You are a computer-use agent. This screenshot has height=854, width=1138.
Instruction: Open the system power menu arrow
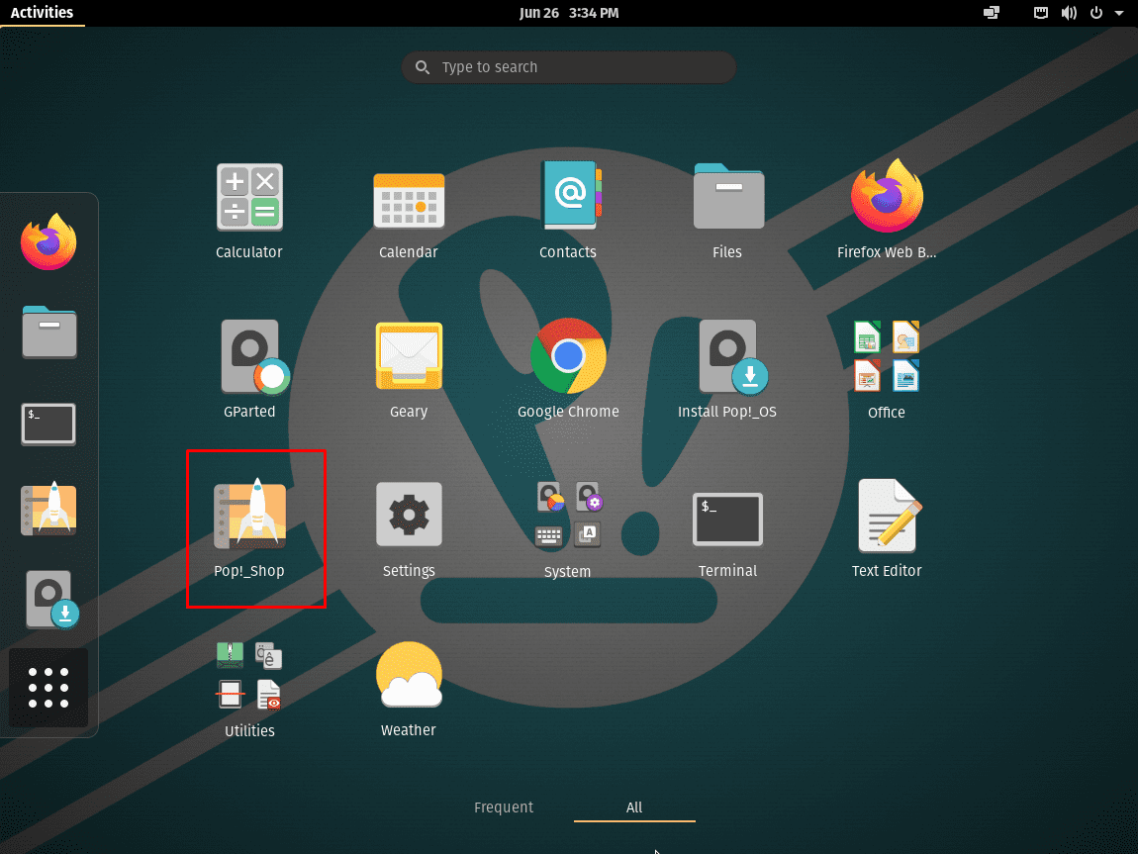pos(1117,13)
